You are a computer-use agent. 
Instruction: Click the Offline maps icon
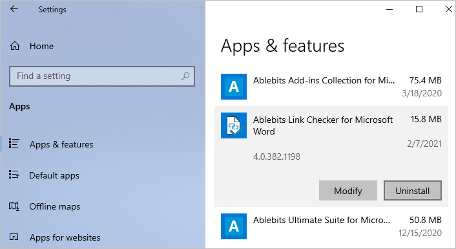pos(14,206)
